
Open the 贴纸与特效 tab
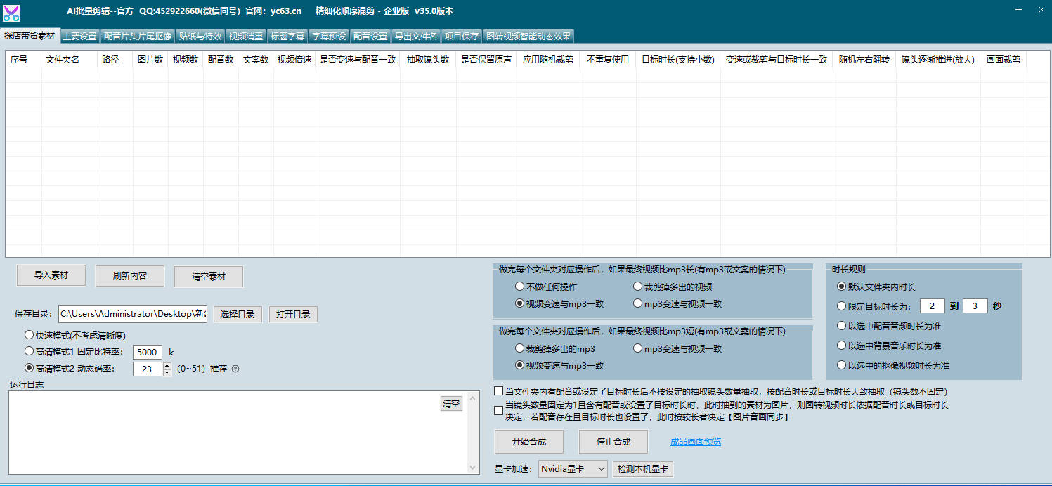pyautogui.click(x=200, y=36)
